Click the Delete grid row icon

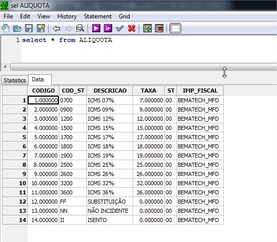tap(159, 28)
